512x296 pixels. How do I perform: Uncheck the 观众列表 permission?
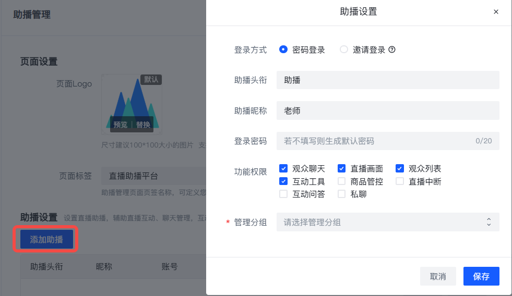tap(399, 168)
